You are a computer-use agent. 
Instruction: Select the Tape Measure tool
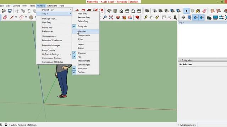pyautogui.click(x=145, y=17)
